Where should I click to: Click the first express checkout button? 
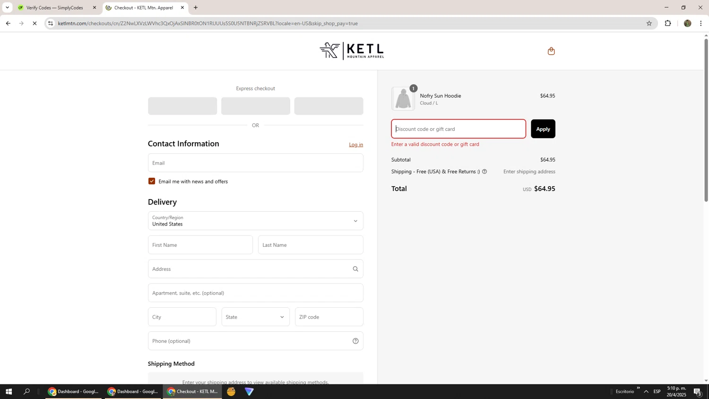click(x=182, y=106)
